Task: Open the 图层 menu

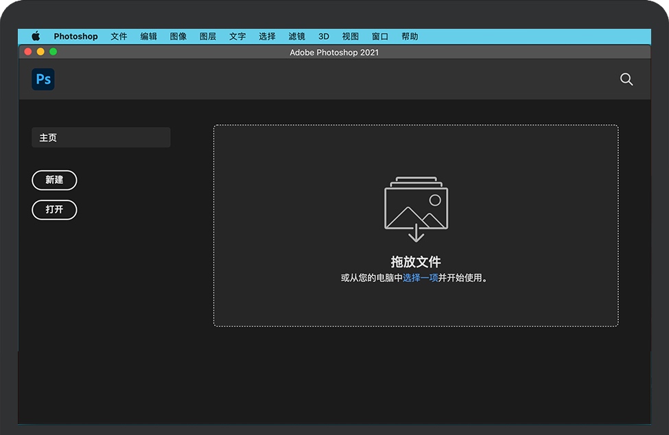Action: click(x=208, y=36)
